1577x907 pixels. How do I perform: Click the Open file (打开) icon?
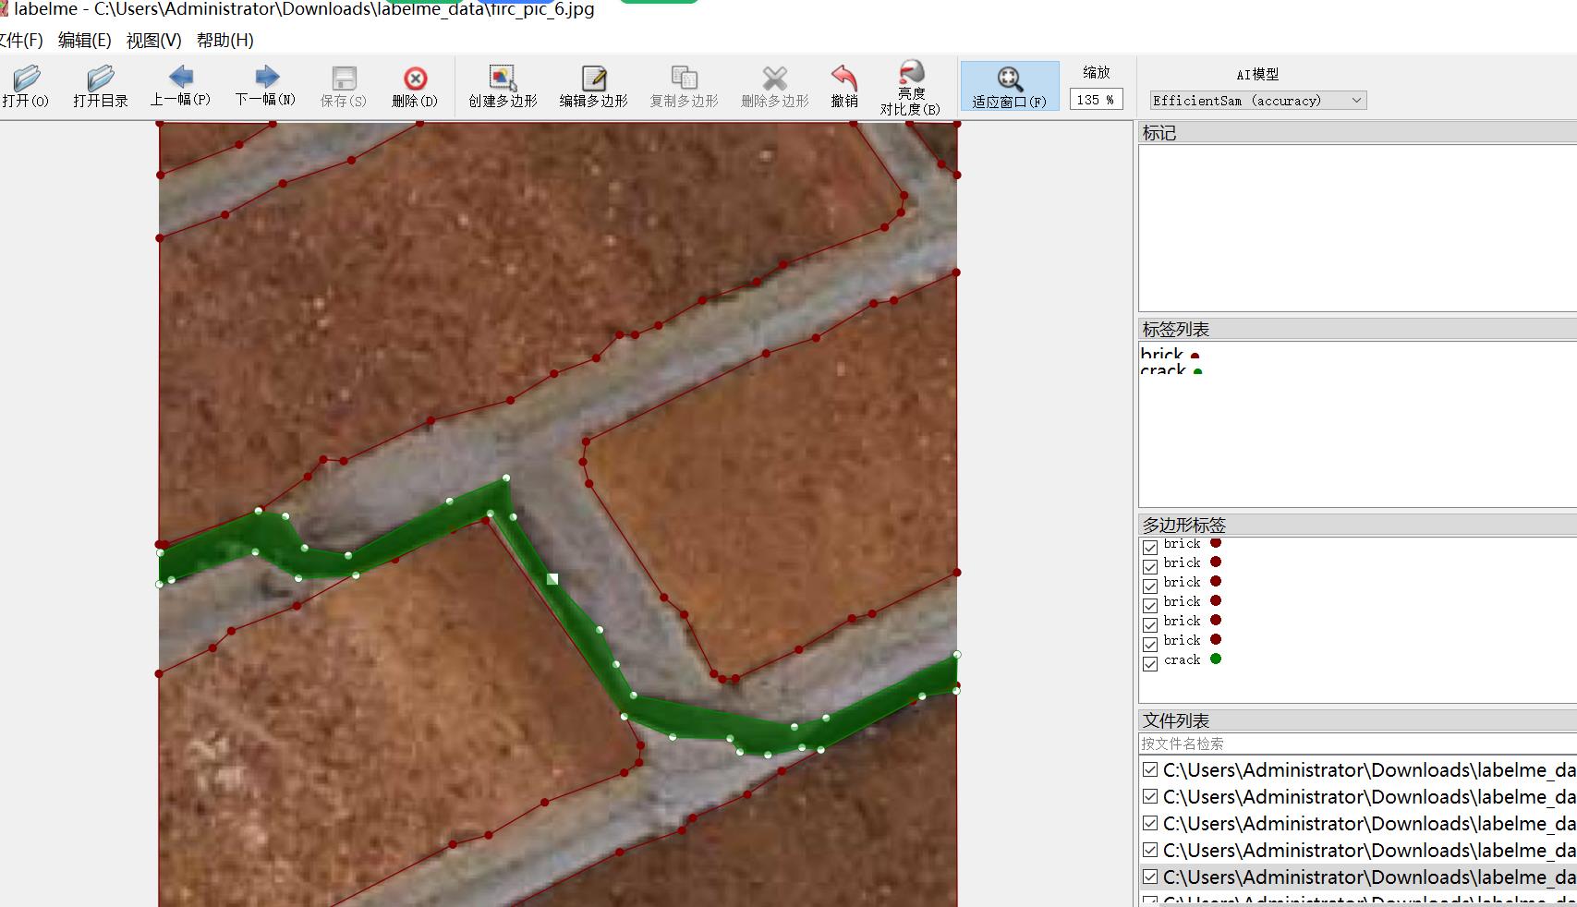(27, 78)
